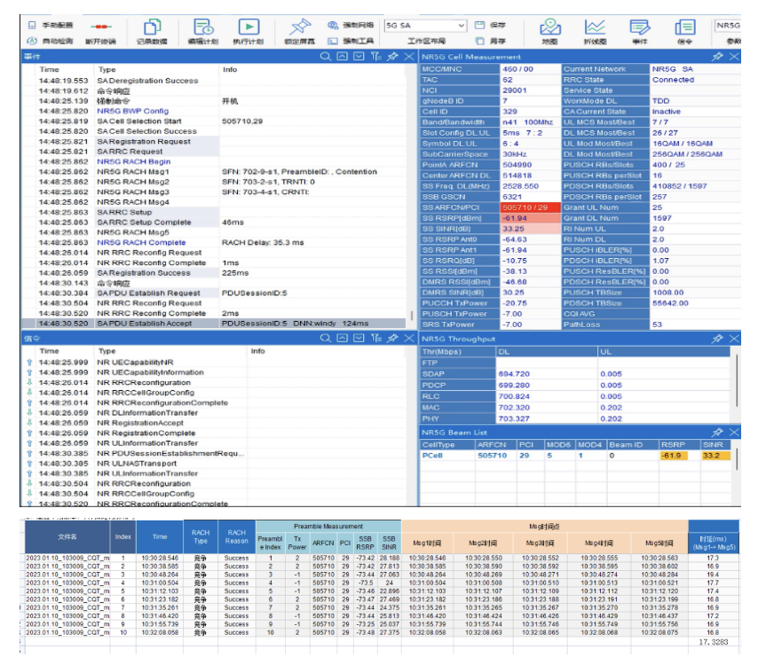Pin the NR5G Cell Measurement panel
This screenshot has height=657, width=766.
click(x=717, y=57)
